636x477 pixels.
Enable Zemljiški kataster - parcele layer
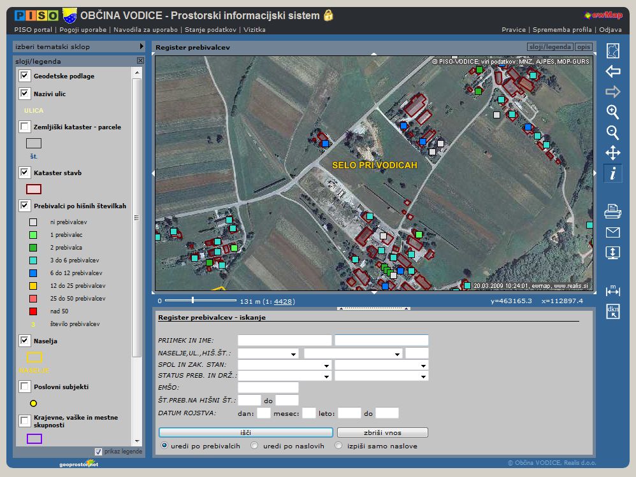coord(25,127)
